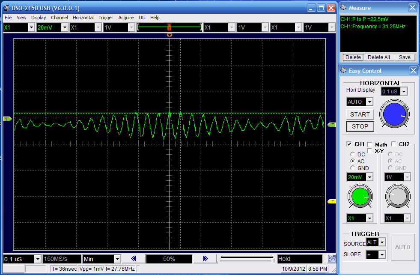The width and height of the screenshot is (420, 275).
Task: Toggle the CH1 channel checkbox
Action: (x=349, y=144)
